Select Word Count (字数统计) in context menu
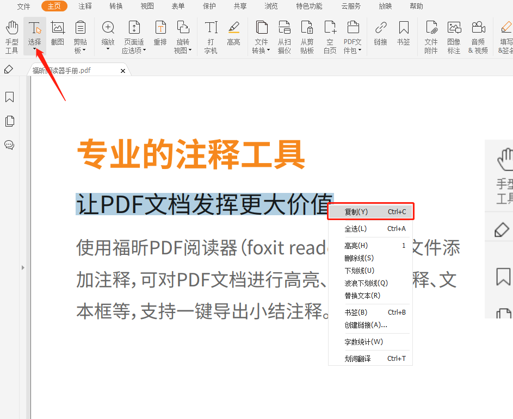 tap(363, 342)
